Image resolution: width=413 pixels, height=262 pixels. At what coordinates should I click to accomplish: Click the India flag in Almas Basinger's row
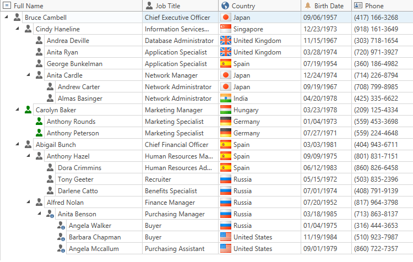point(225,99)
